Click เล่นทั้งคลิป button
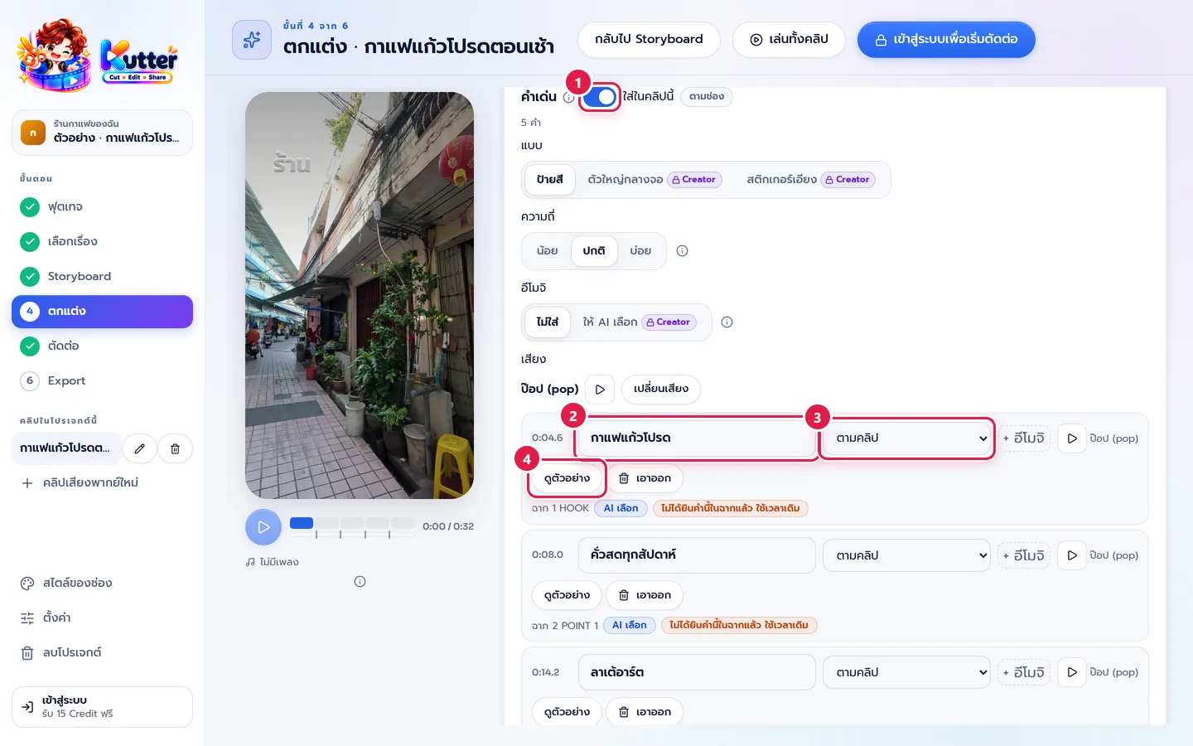Image resolution: width=1193 pixels, height=746 pixels. click(789, 40)
